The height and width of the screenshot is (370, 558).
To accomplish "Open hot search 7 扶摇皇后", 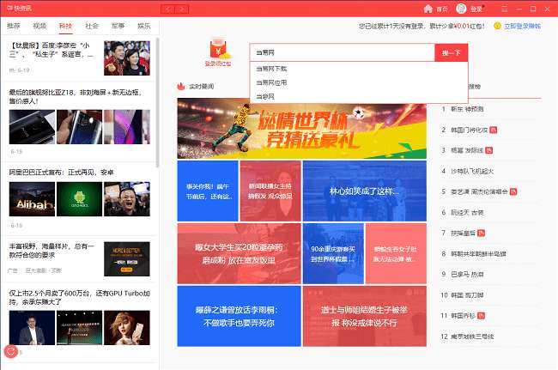I will (463, 233).
